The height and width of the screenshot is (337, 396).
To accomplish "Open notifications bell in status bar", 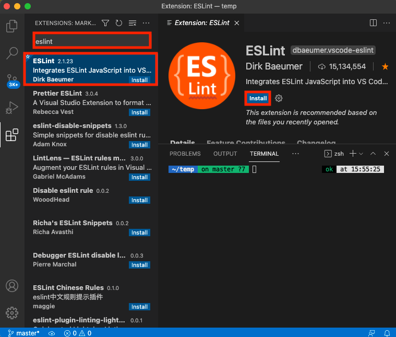I will tap(387, 333).
